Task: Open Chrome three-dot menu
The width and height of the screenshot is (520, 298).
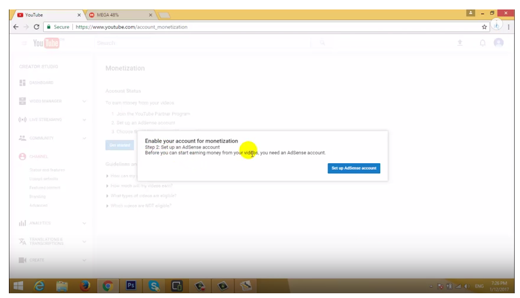Action: [x=508, y=27]
